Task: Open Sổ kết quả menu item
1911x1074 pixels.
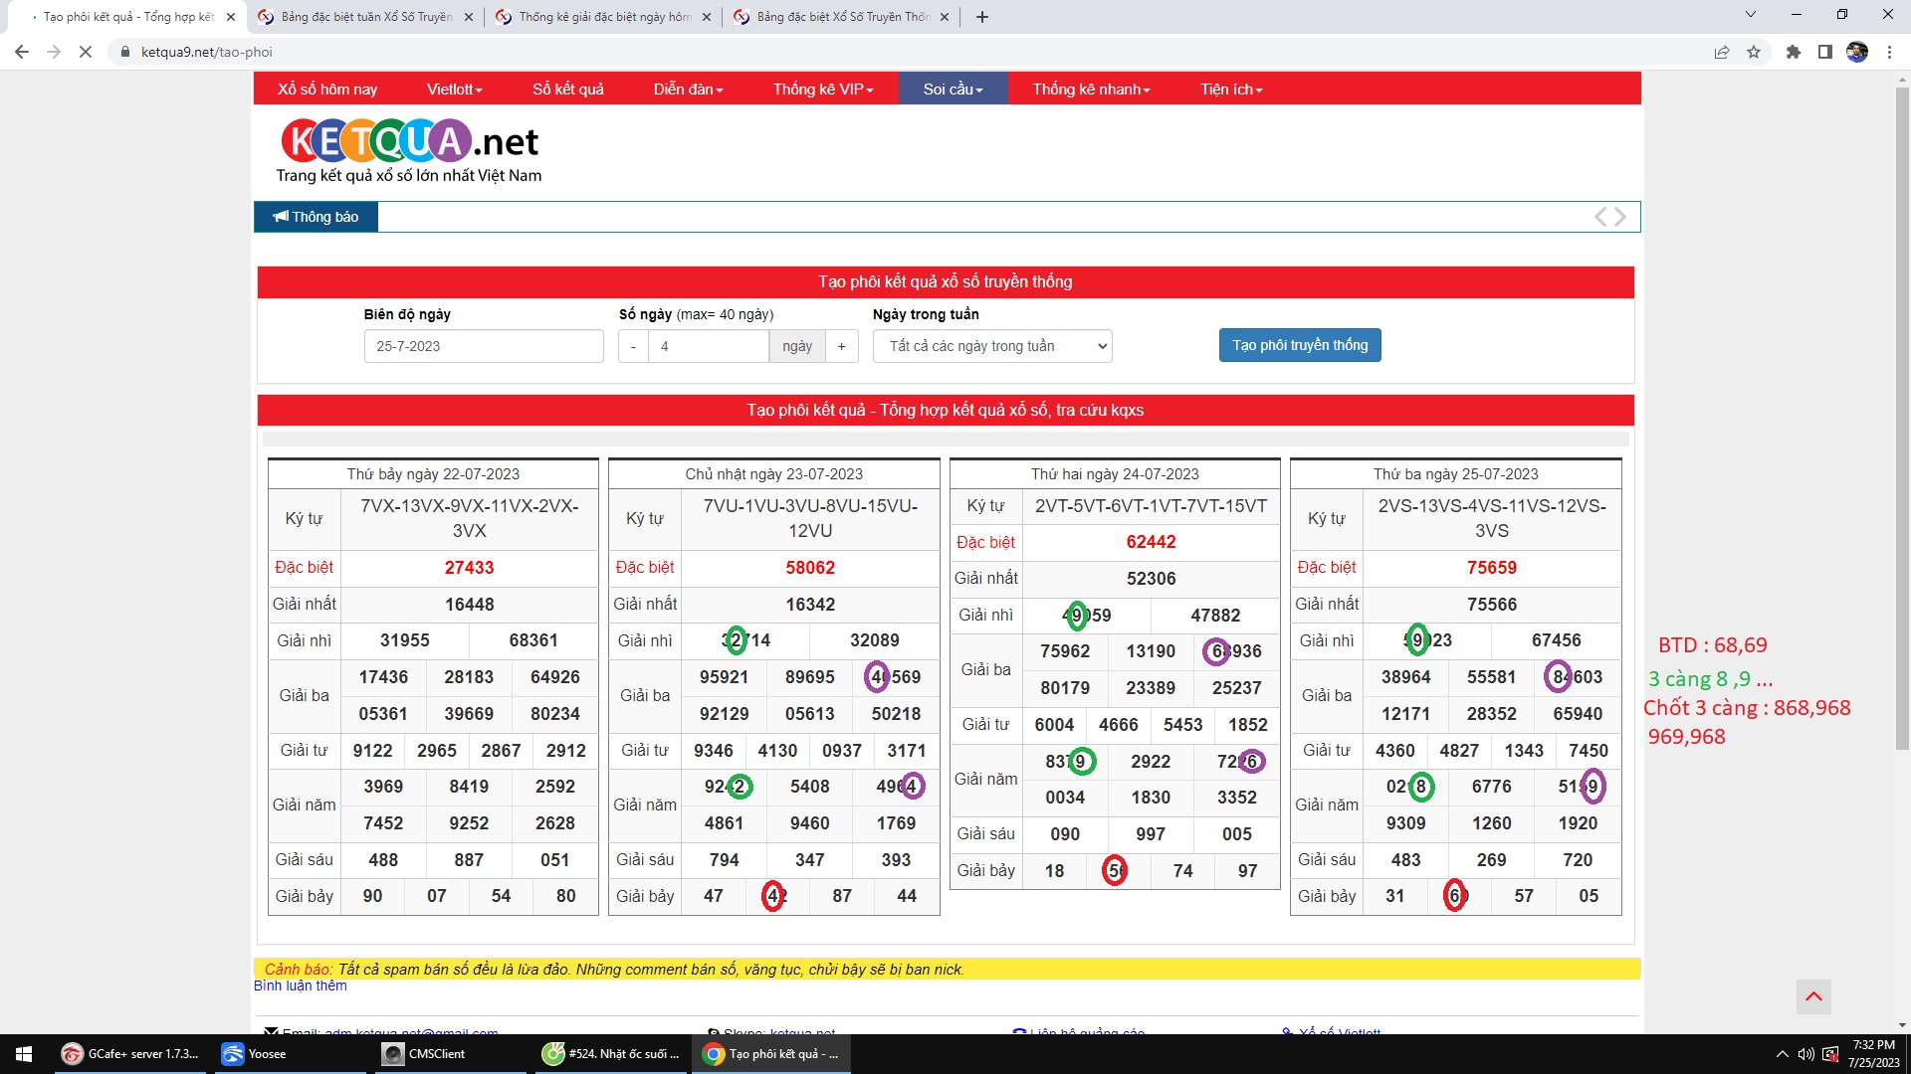Action: point(567,89)
